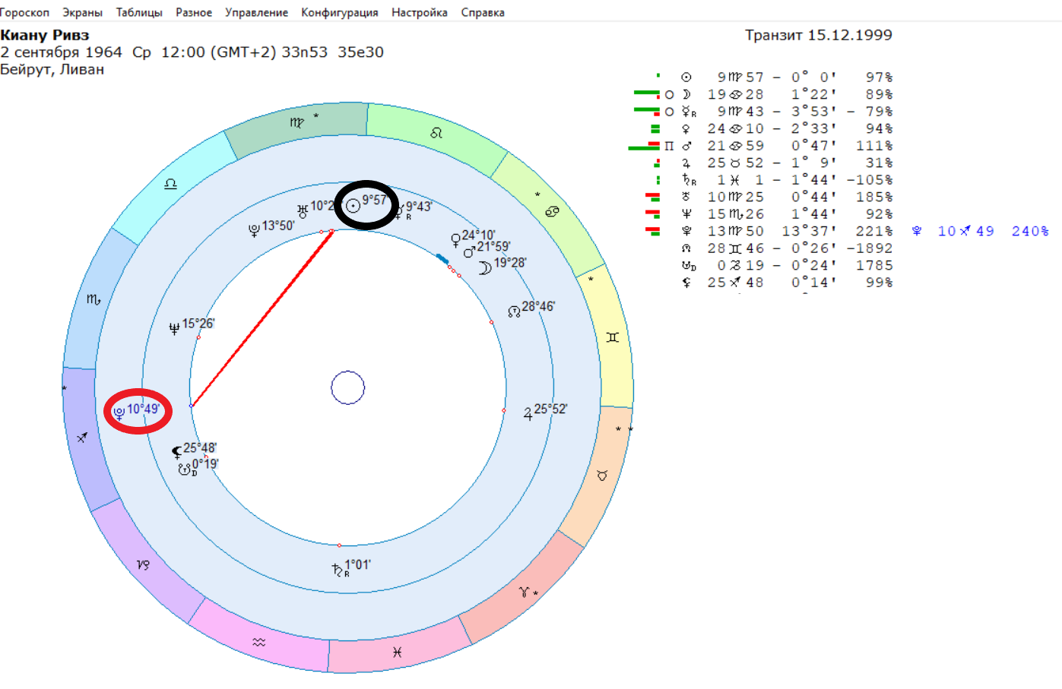Select the Pisces sign on the zodiac ring
This screenshot has height=689, width=1062.
coord(397,652)
